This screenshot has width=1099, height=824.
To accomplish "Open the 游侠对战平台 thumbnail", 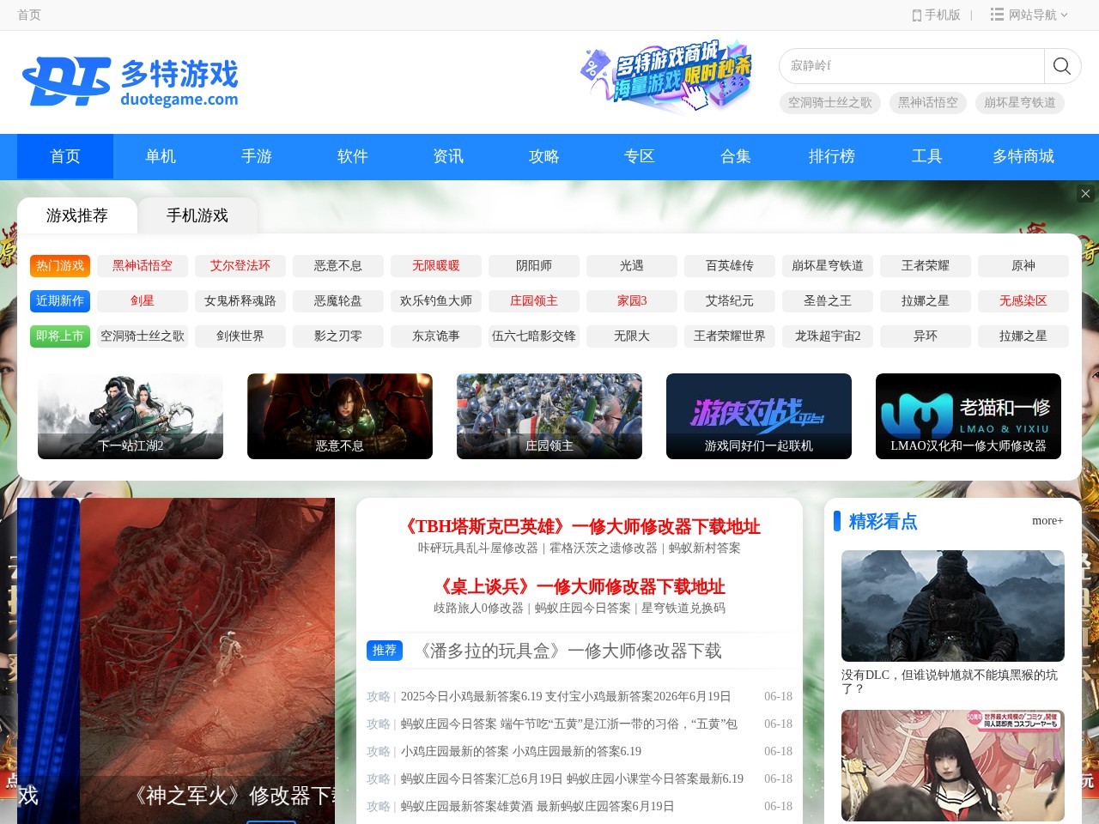I will coord(759,416).
